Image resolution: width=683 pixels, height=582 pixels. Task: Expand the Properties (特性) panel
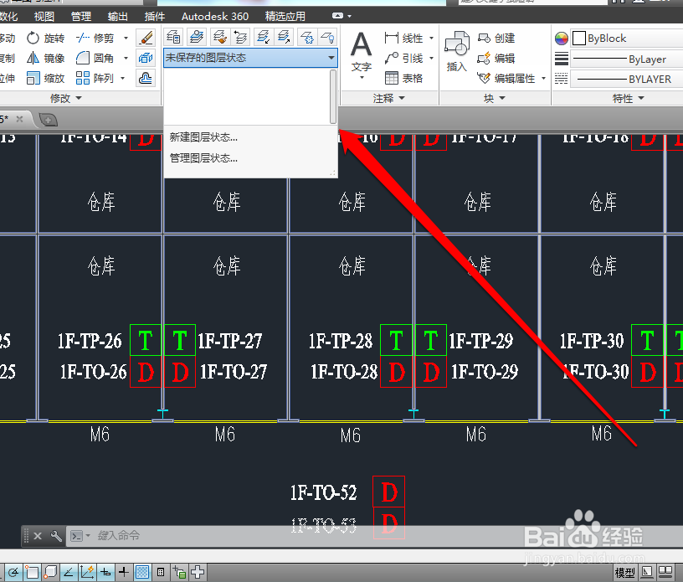coord(628,99)
